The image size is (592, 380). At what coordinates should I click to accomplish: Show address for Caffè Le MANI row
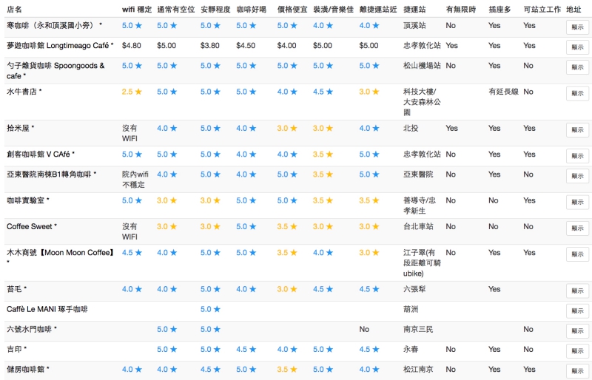577,311
